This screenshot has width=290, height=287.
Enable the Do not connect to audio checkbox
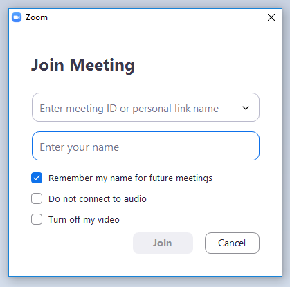click(37, 198)
